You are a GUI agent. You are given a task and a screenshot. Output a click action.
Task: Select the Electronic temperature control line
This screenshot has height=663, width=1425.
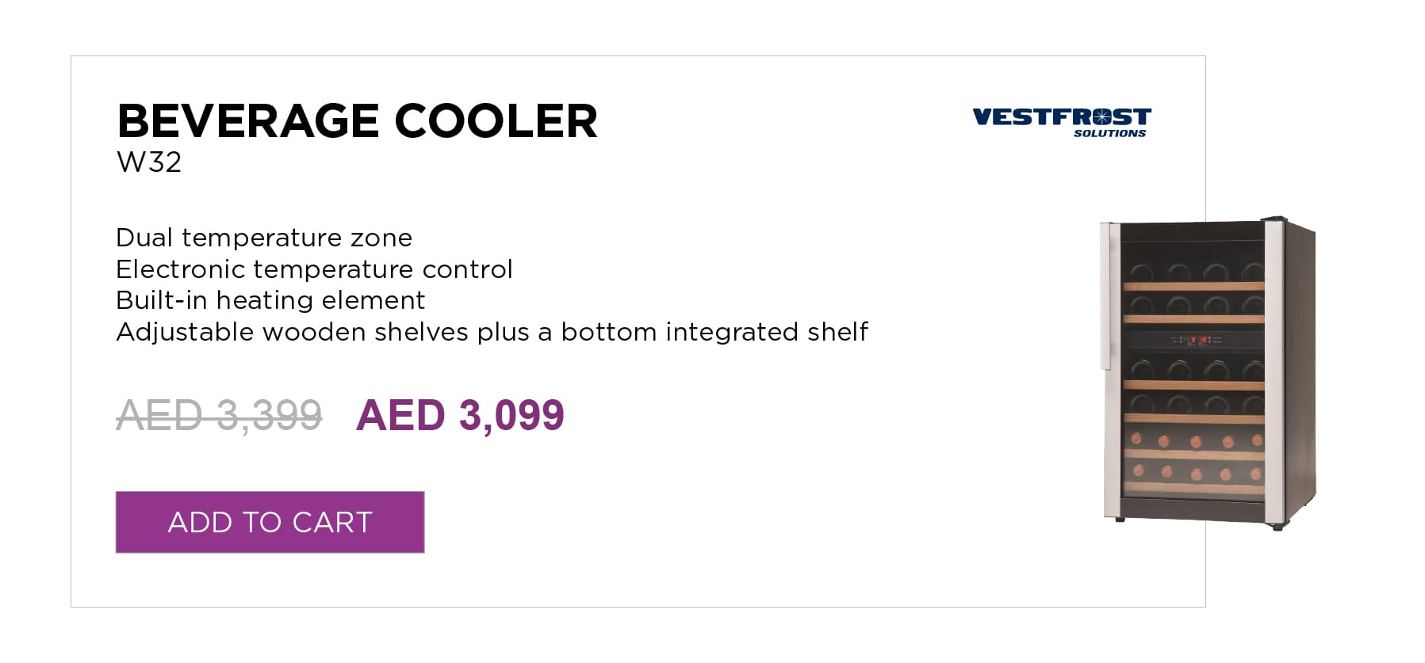point(314,269)
